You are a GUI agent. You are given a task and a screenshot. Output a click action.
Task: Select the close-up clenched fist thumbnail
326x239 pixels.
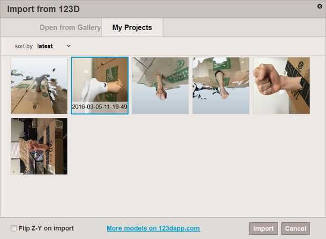click(281, 86)
